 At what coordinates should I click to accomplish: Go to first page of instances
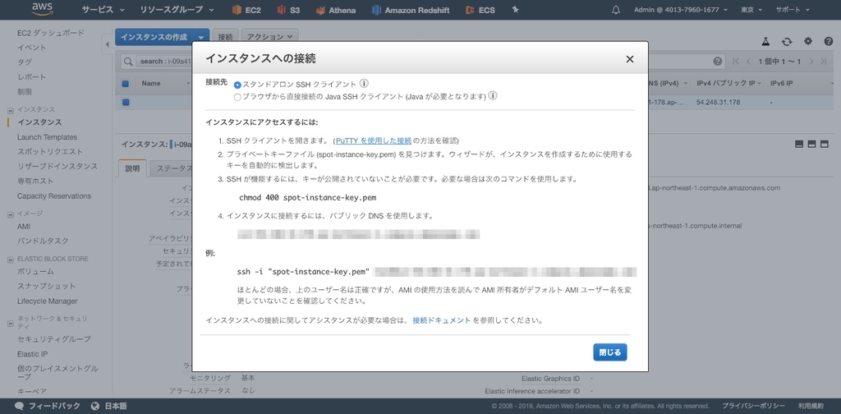(736, 61)
